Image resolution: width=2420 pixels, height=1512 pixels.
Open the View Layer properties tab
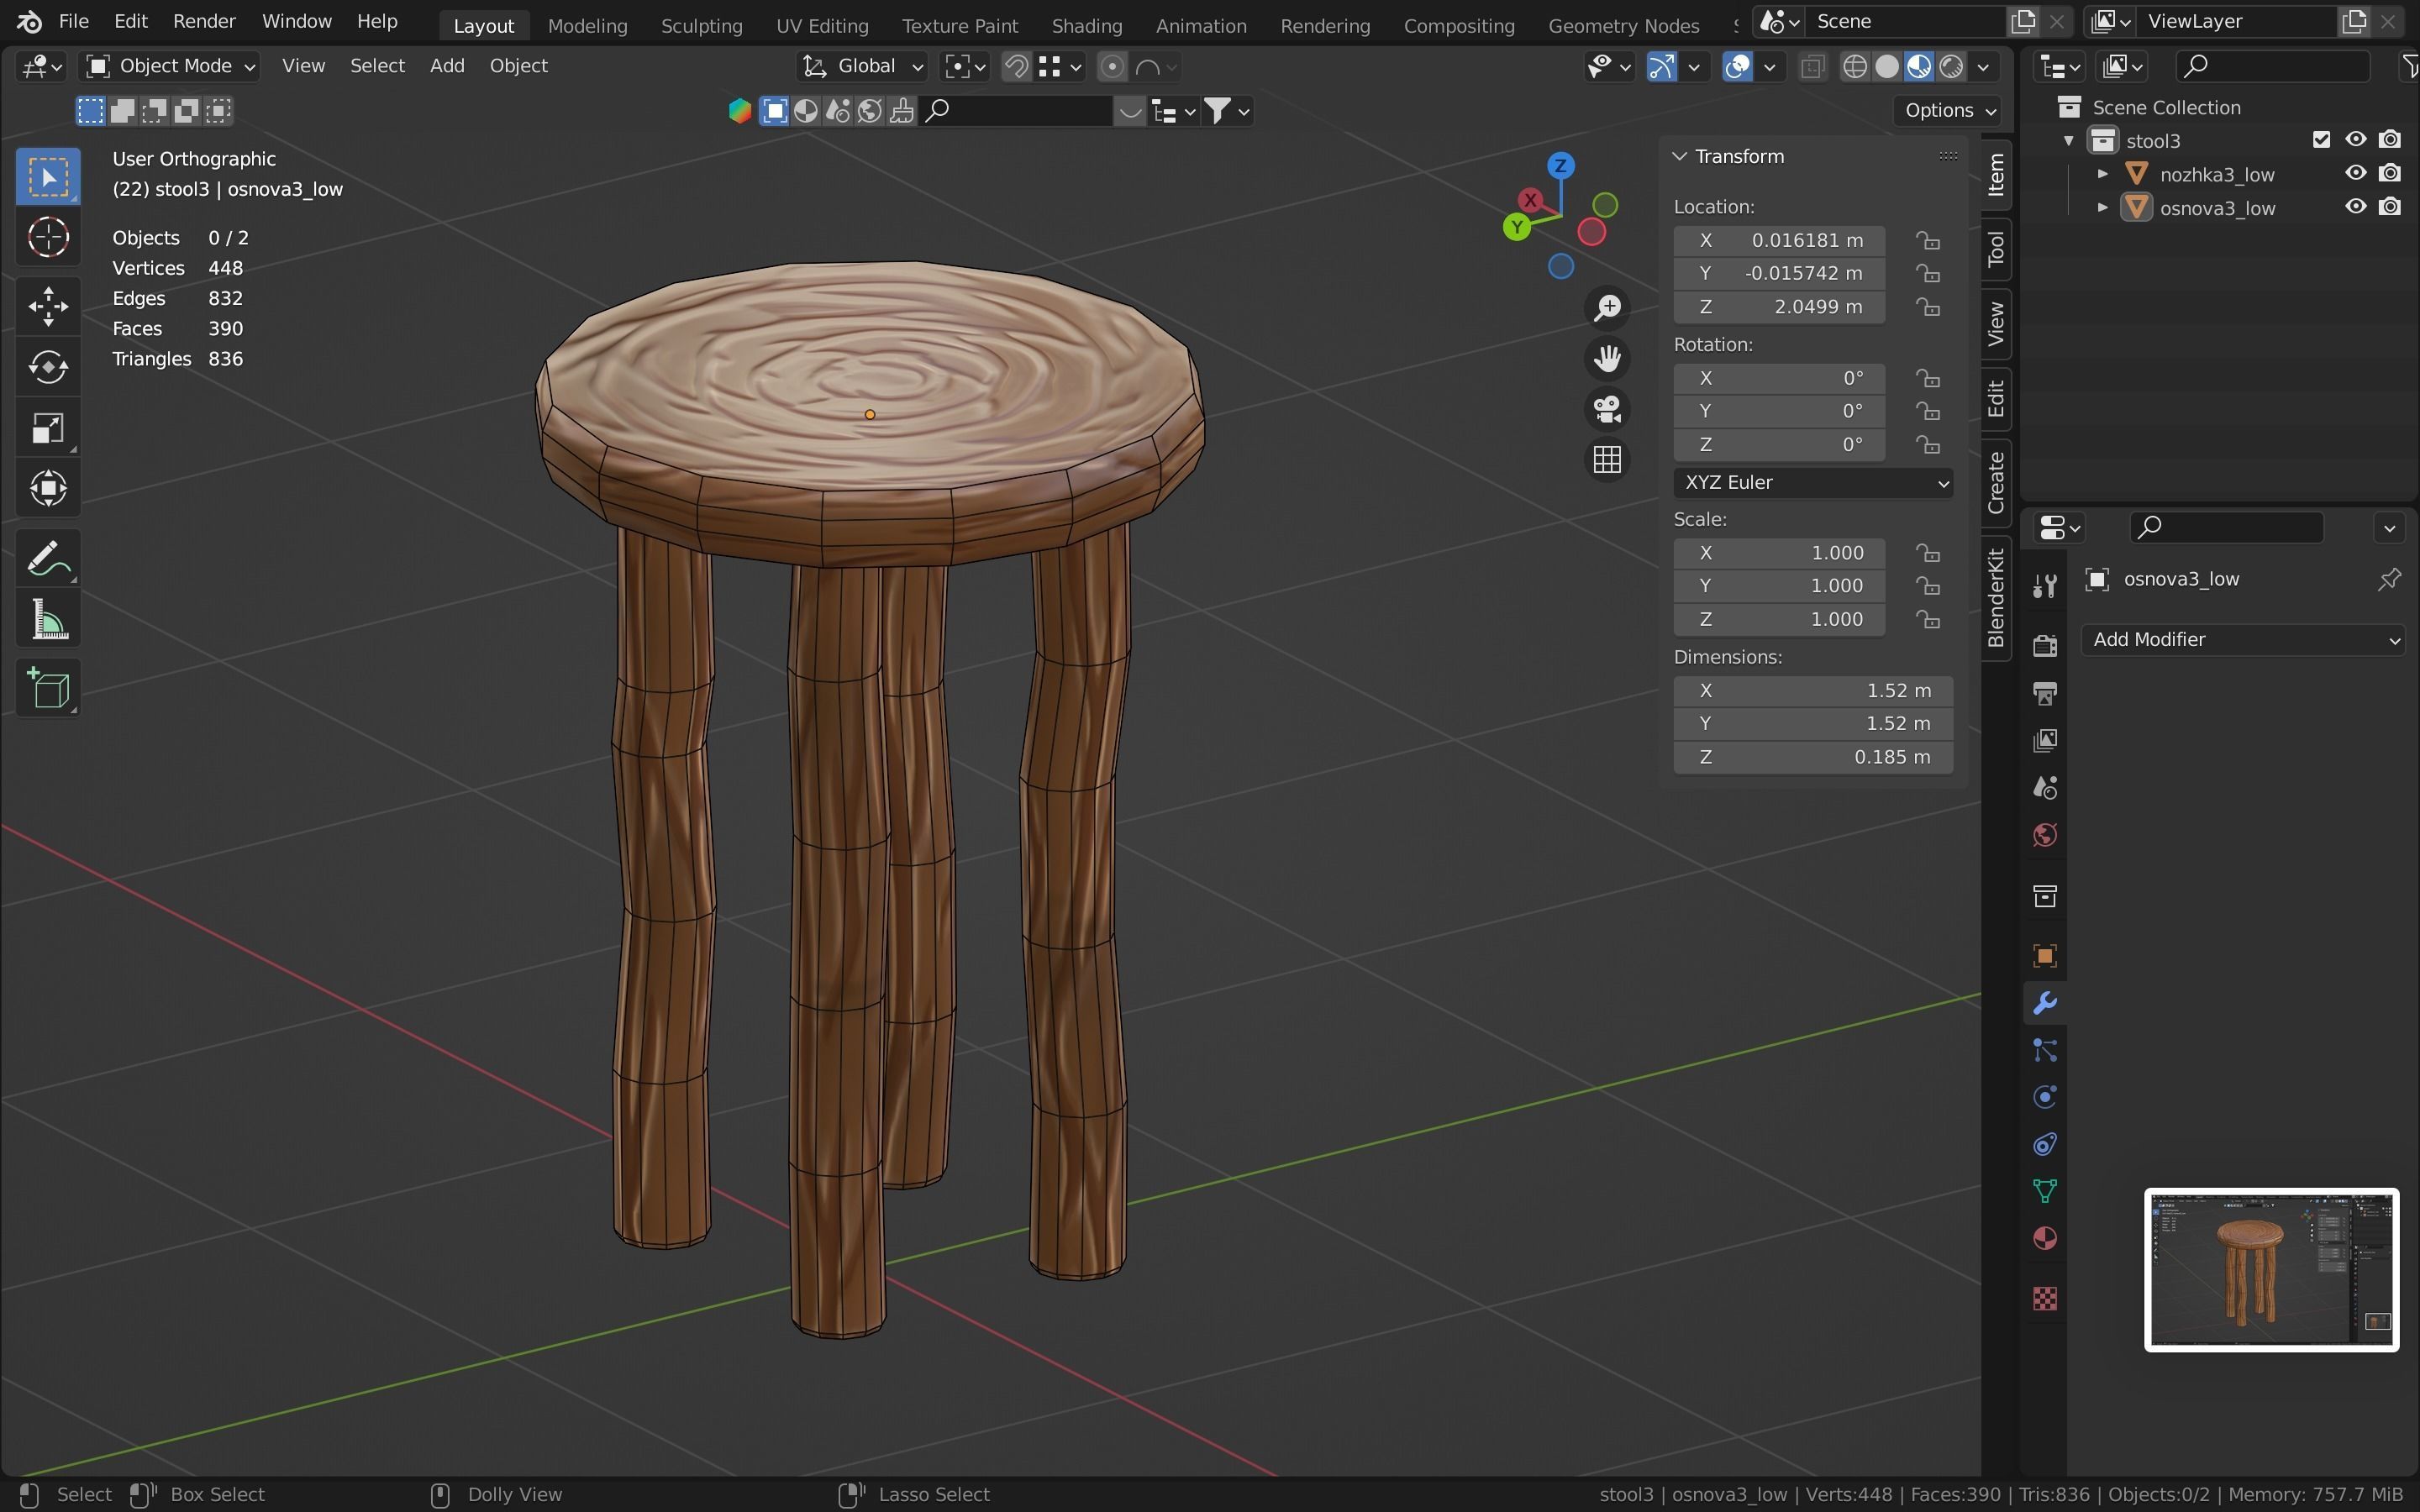[x=2045, y=741]
